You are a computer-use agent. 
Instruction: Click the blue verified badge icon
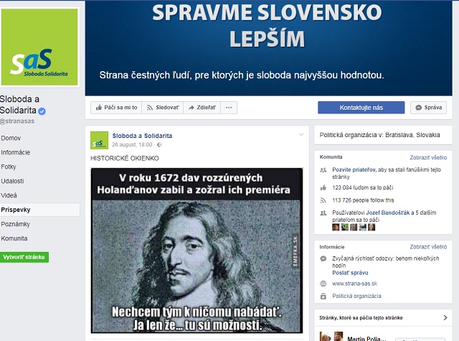(42, 111)
